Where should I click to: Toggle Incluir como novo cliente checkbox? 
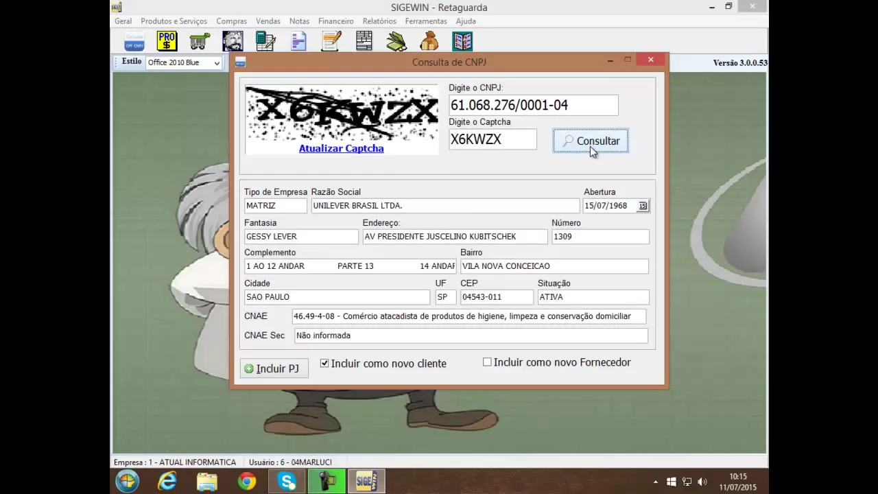(x=324, y=363)
